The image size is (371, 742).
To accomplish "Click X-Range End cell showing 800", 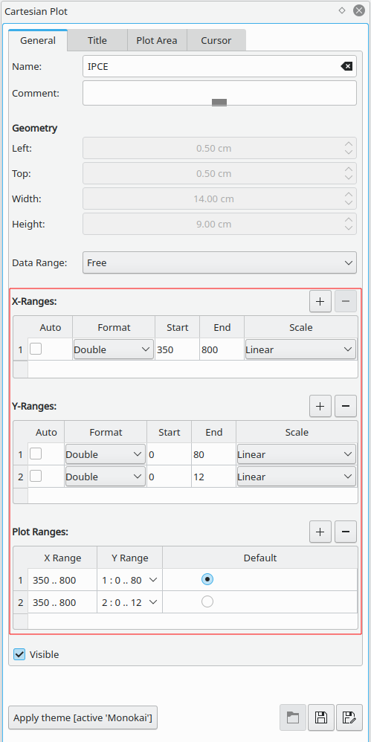I will [222, 349].
